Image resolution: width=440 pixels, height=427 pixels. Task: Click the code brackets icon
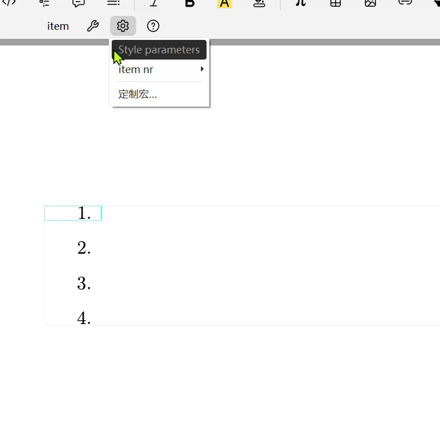pyautogui.click(x=10, y=3)
